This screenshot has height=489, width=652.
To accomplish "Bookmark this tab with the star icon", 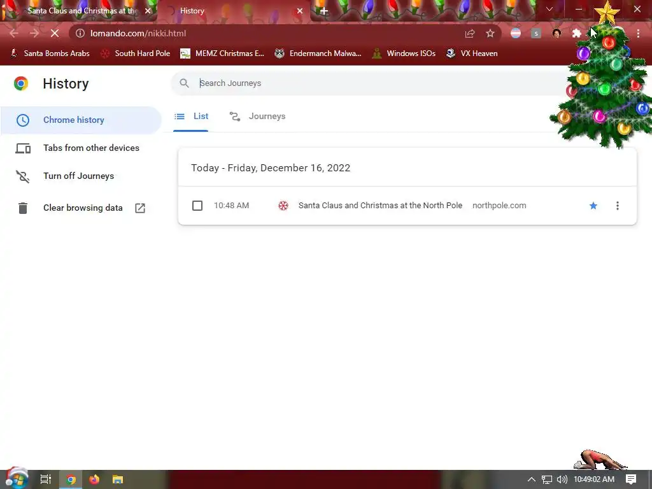I will pyautogui.click(x=490, y=33).
